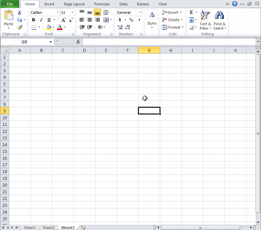Toggle Center horizontal alignment

(x=90, y=20)
